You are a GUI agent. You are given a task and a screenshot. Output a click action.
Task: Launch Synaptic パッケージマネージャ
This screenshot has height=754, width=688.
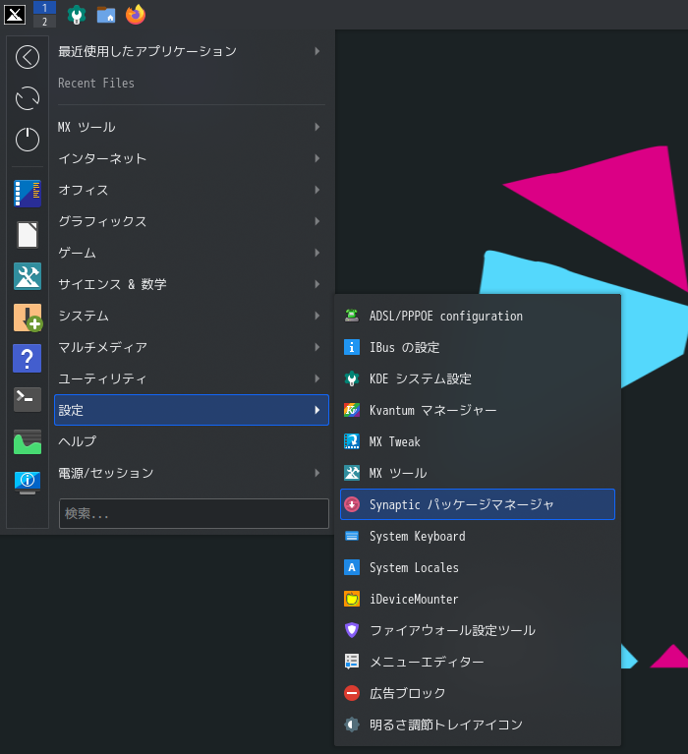(478, 504)
